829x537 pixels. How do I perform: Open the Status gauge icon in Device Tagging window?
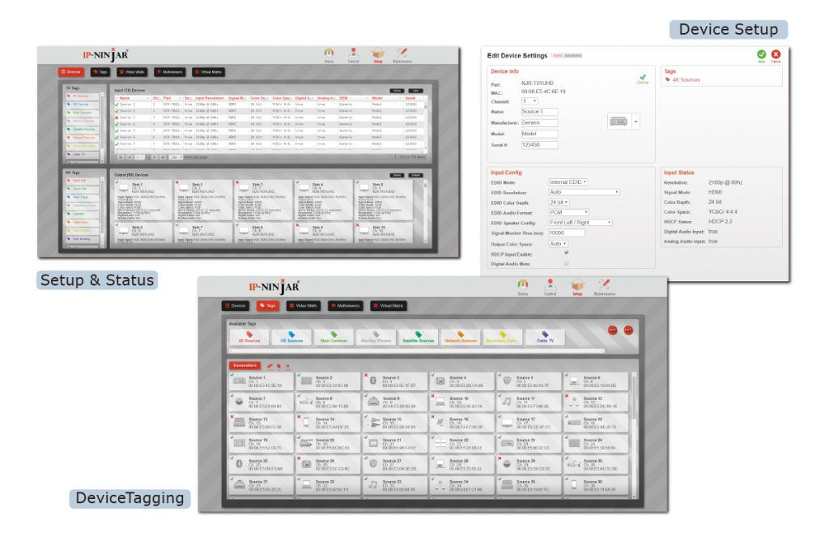pos(522,285)
